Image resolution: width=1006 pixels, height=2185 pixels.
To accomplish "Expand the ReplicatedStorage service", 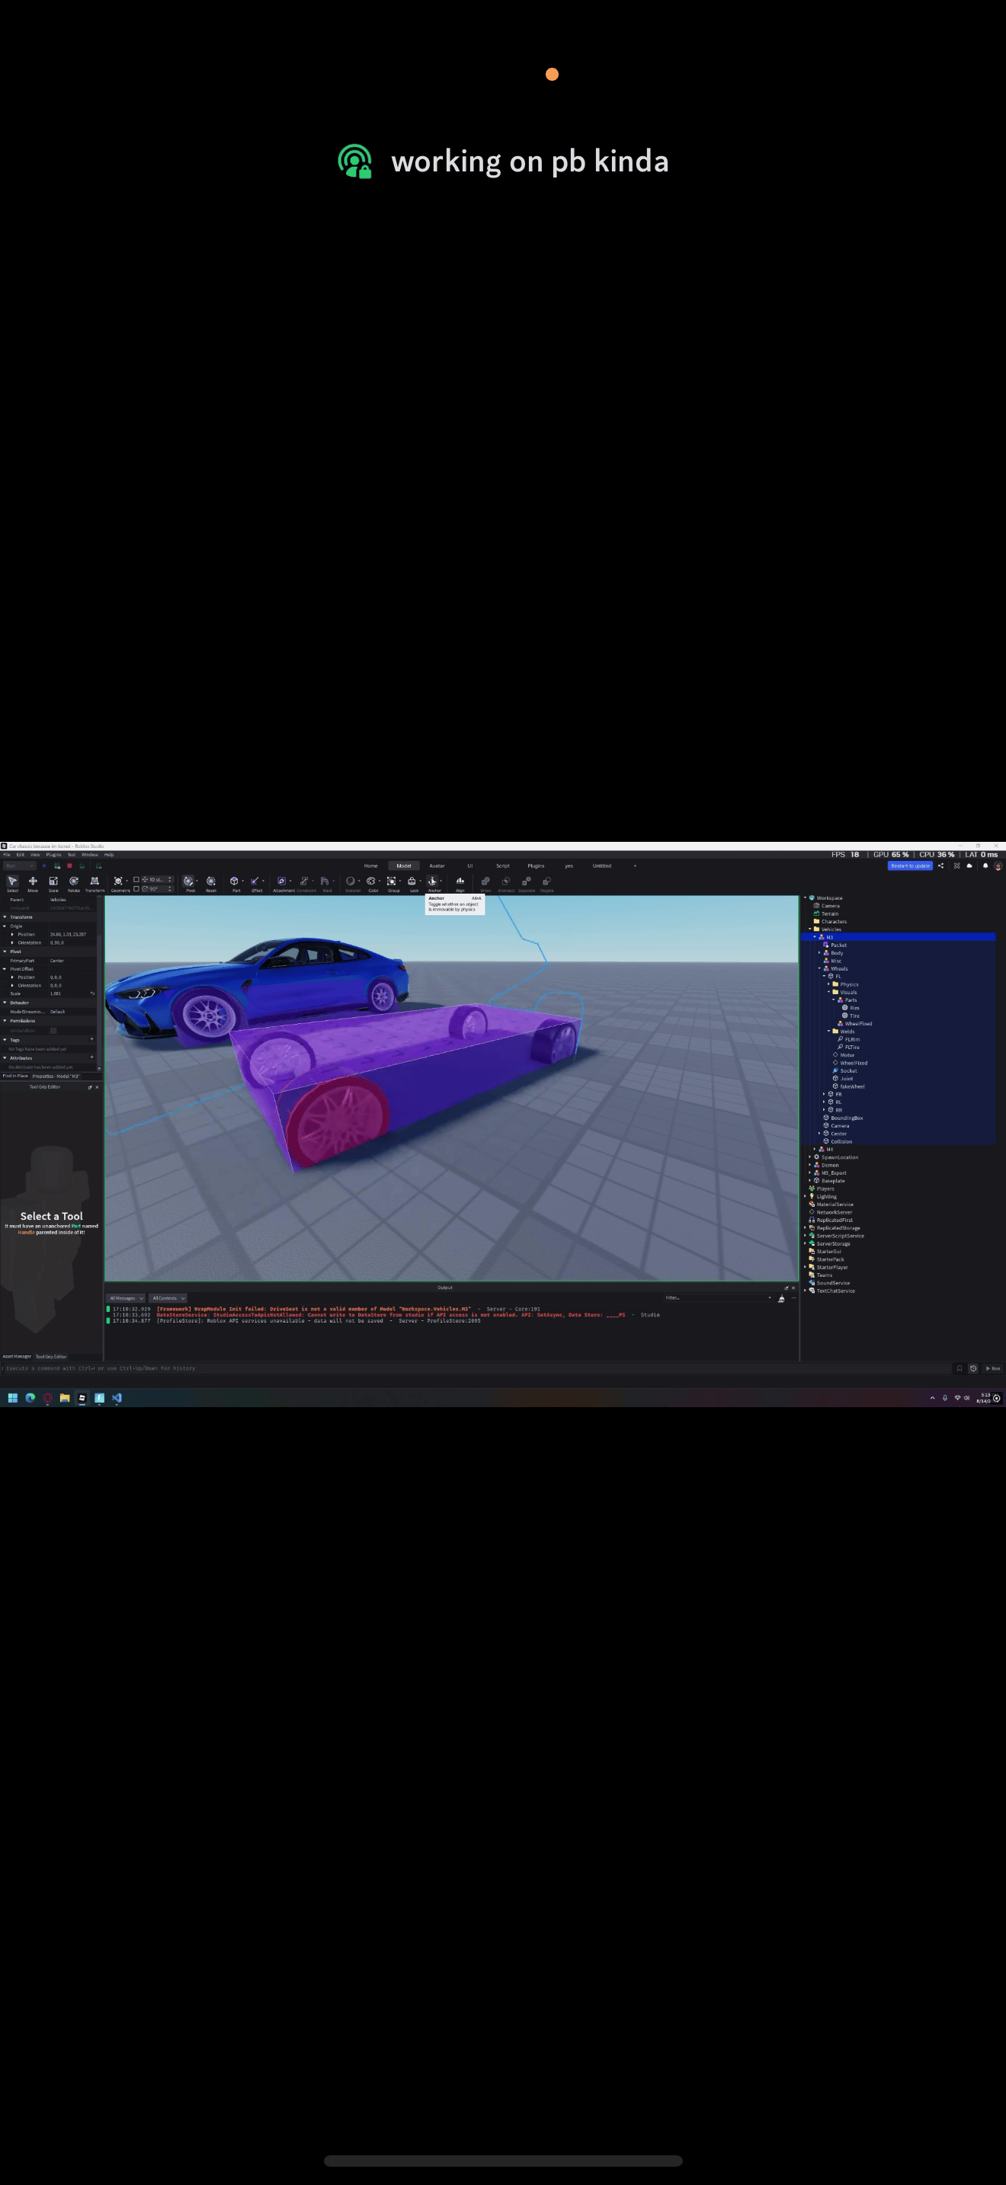I will pyautogui.click(x=805, y=1227).
